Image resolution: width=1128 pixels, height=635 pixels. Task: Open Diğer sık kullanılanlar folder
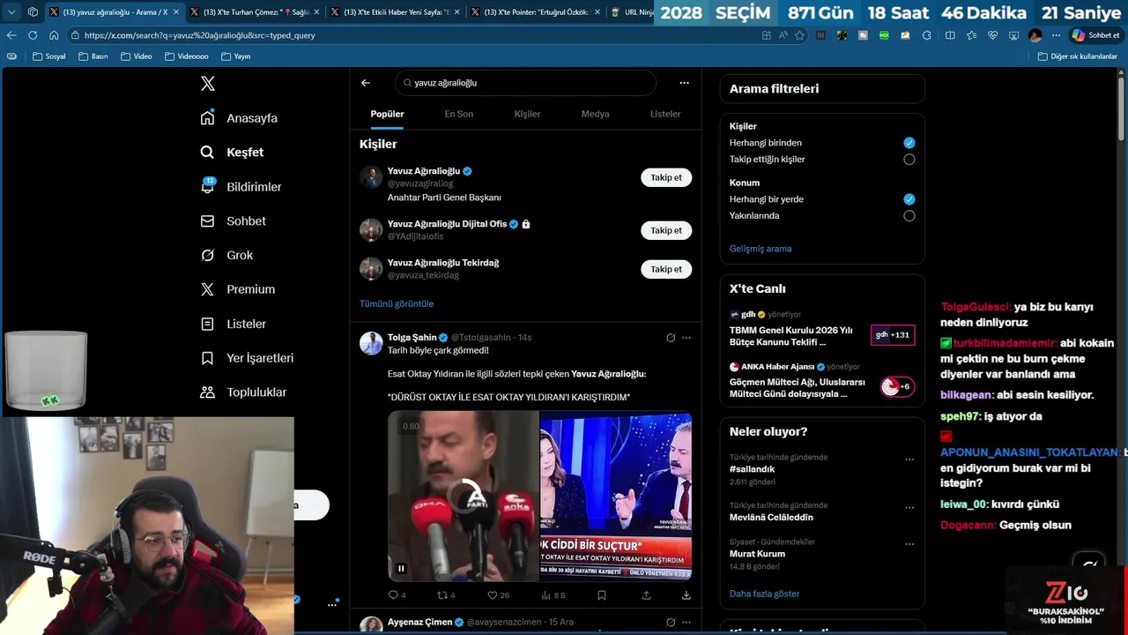pyautogui.click(x=1077, y=56)
